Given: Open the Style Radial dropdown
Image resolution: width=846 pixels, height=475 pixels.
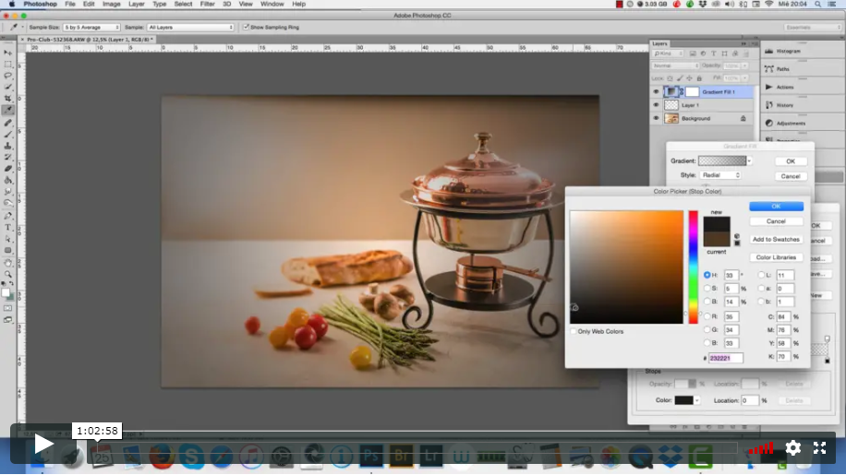Looking at the screenshot, I should coord(720,175).
